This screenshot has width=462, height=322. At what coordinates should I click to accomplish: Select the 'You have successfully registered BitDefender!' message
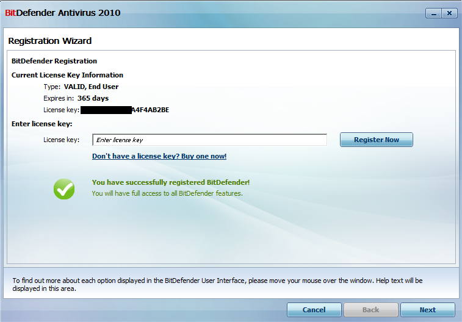tap(171, 182)
